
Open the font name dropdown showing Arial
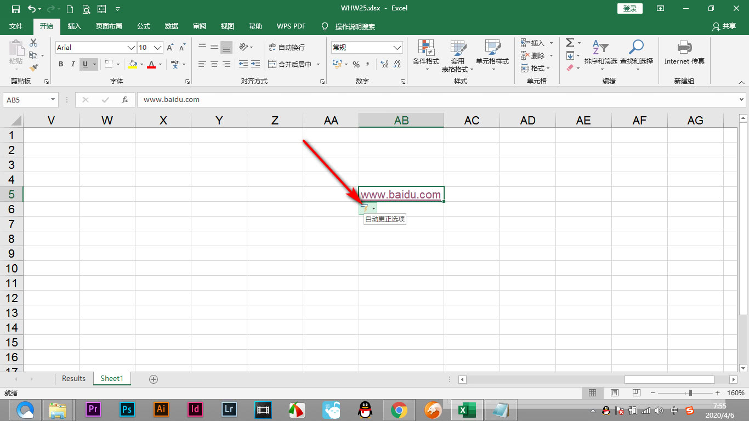point(131,48)
